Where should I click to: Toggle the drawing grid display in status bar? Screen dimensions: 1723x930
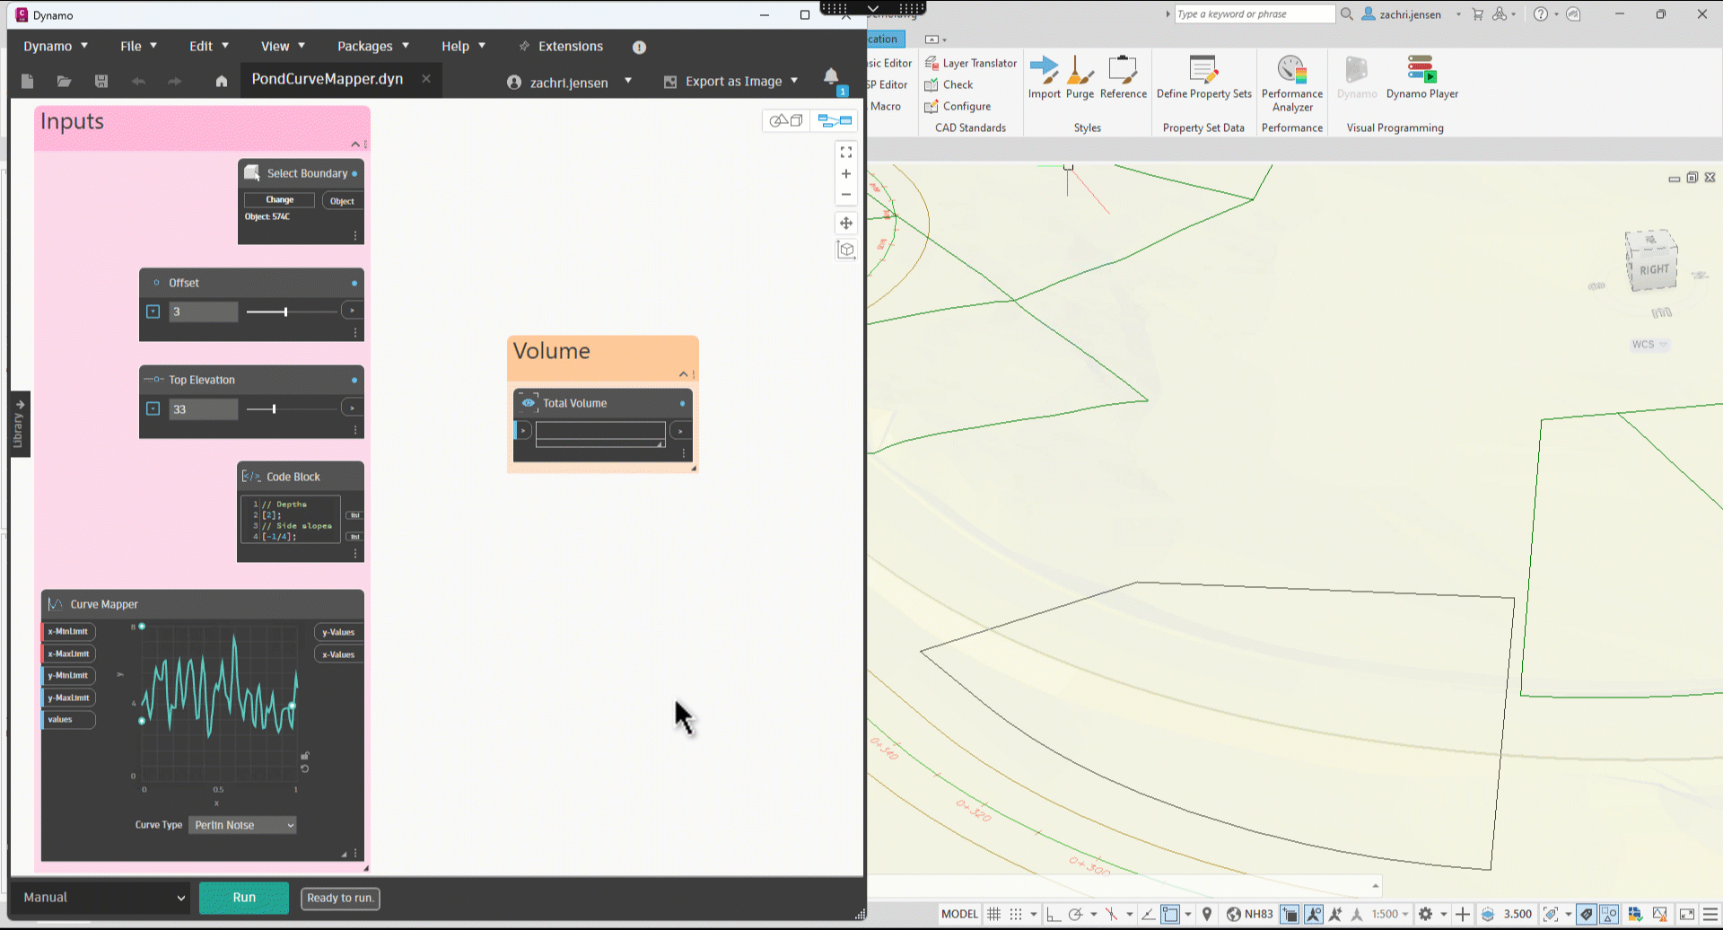994,915
